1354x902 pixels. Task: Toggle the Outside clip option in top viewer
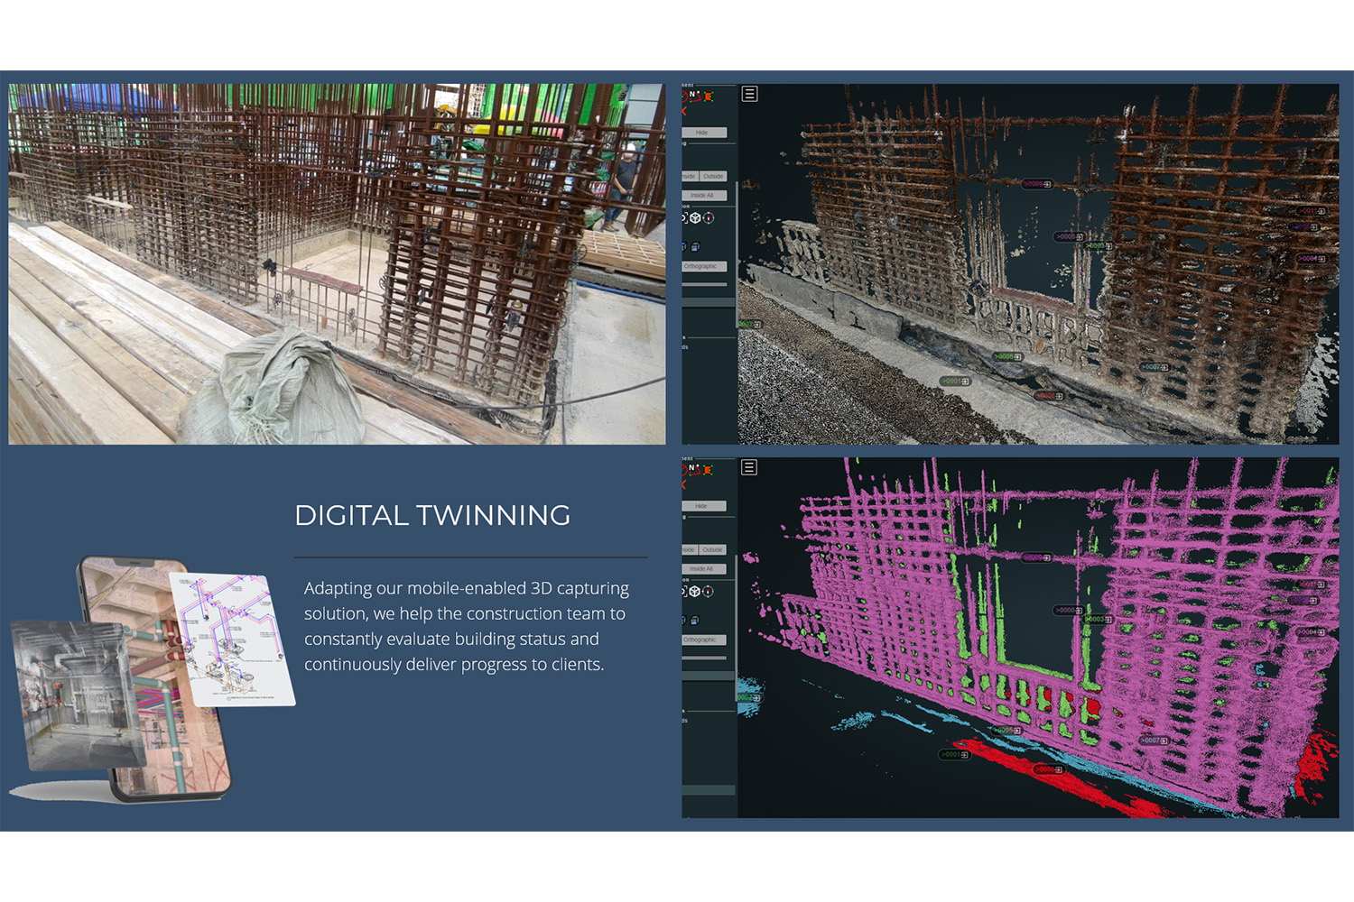click(x=713, y=177)
